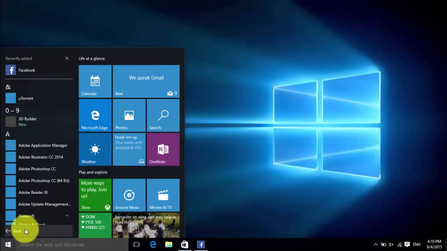Click the battery tray icon
Screen dimensions: 447x251
tap(383, 245)
